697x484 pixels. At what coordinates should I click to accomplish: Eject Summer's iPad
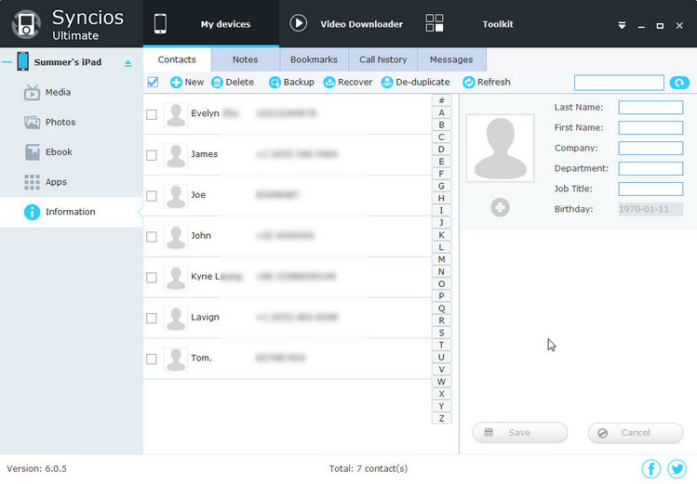tap(128, 63)
